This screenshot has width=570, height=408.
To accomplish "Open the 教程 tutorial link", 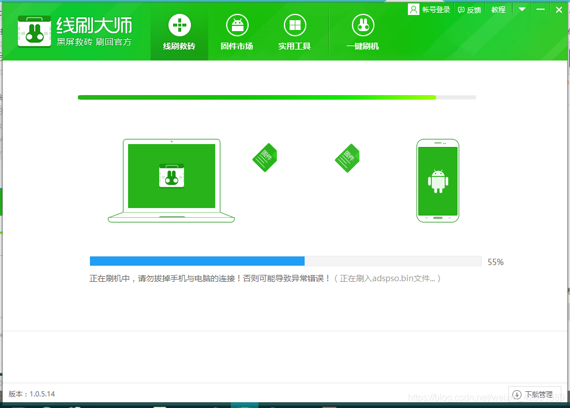I will pos(498,10).
